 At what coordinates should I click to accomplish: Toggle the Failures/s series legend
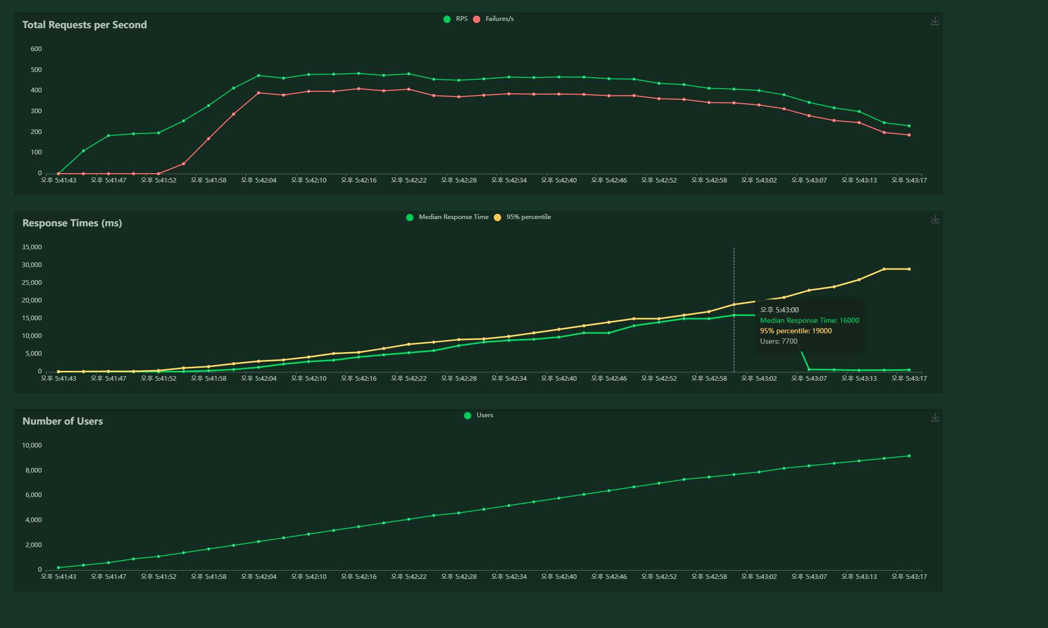(x=499, y=19)
